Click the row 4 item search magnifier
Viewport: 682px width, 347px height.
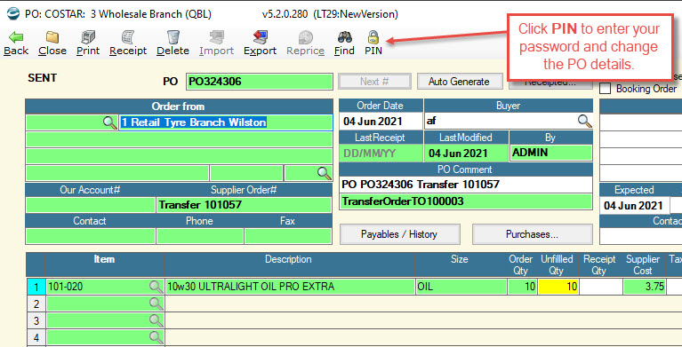pos(156,337)
